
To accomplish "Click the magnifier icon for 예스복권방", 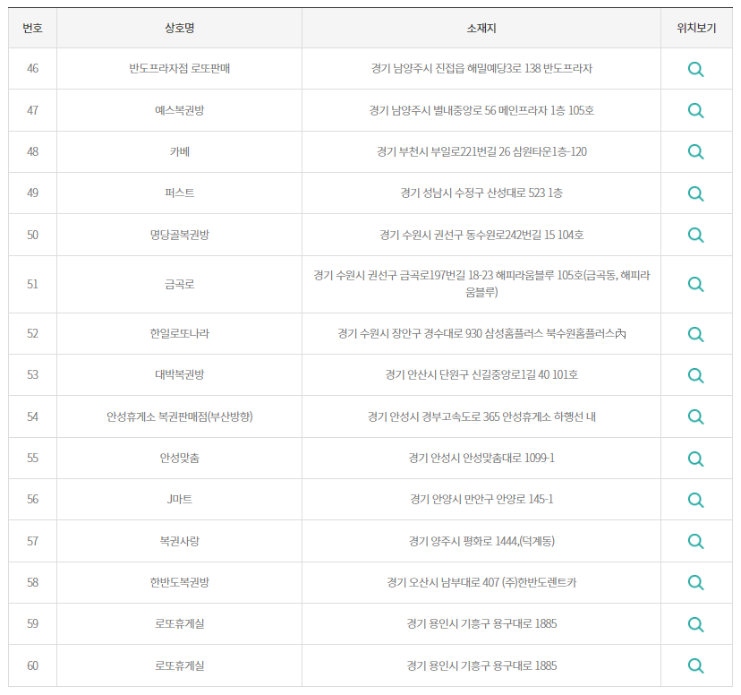I will pos(695,111).
